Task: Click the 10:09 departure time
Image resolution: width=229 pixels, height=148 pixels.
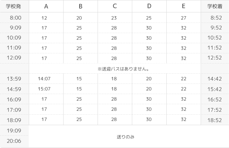Action: click(x=14, y=38)
